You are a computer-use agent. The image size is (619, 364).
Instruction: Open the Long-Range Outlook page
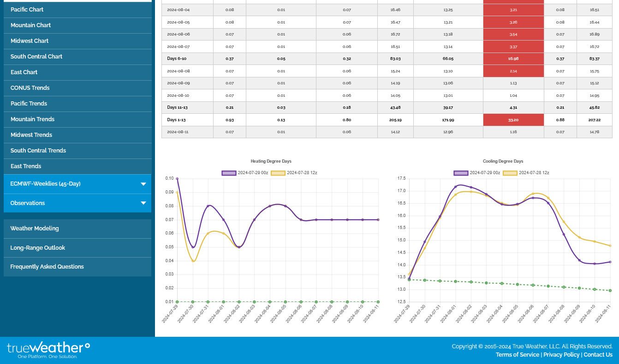tap(38, 248)
